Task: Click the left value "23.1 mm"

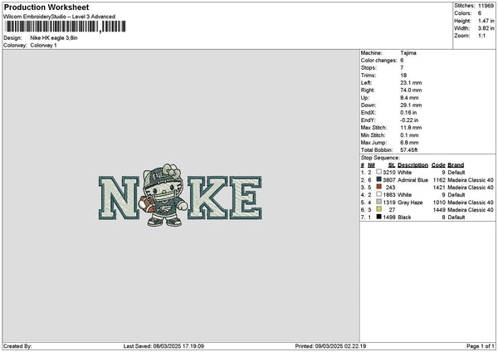Action: (411, 82)
